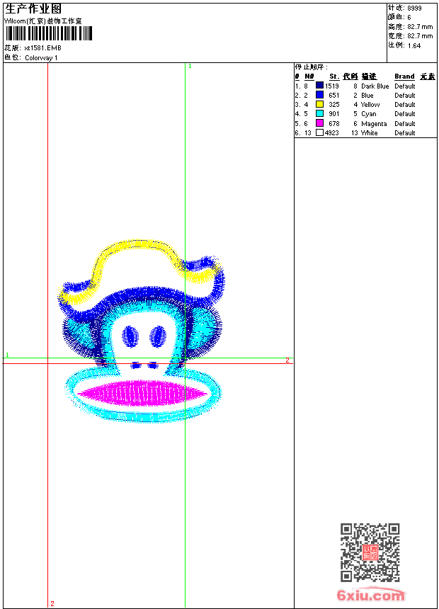Click the Dark Blue color swatch
The height and width of the screenshot is (609, 439).
(x=319, y=86)
